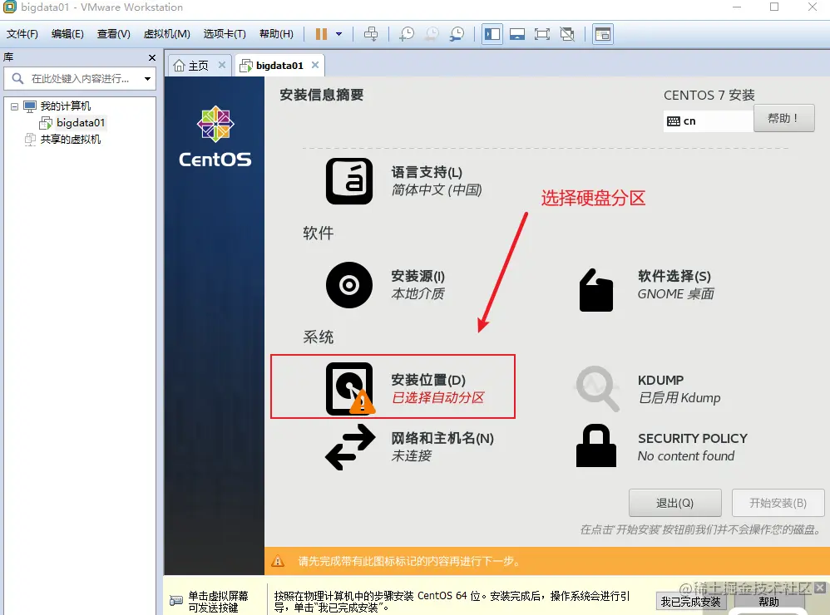Screen dimensions: 830x615
Task: Click the warning triangle in the orange bar
Action: click(x=278, y=561)
